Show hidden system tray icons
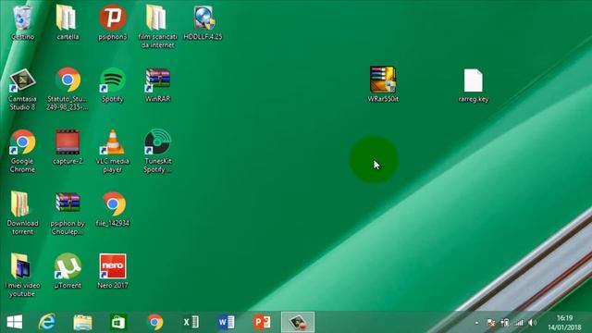This screenshot has width=592, height=333. pyautogui.click(x=477, y=323)
